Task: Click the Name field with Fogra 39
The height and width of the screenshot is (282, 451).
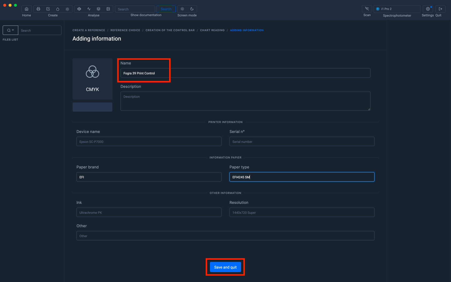Action: pos(245,73)
